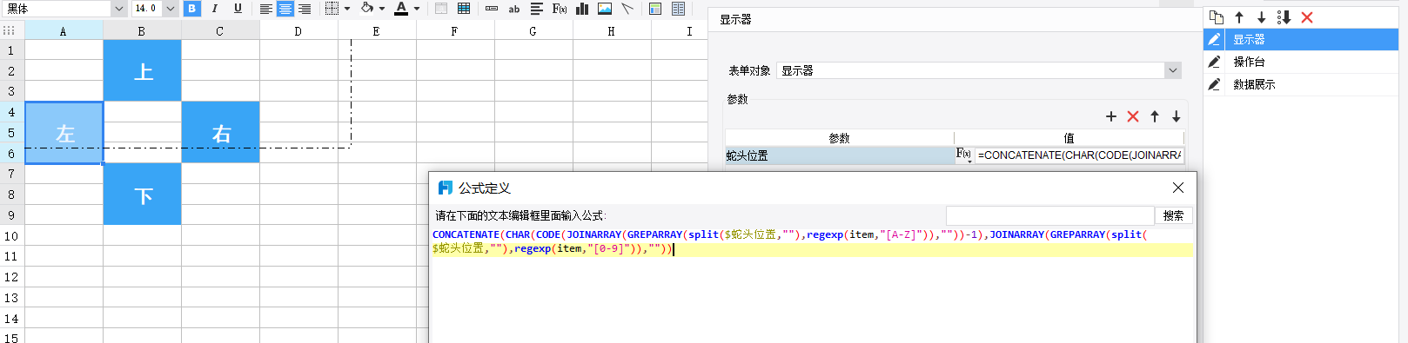The height and width of the screenshot is (343, 1408).
Task: Click the font size 14.0 field
Action: tap(146, 9)
